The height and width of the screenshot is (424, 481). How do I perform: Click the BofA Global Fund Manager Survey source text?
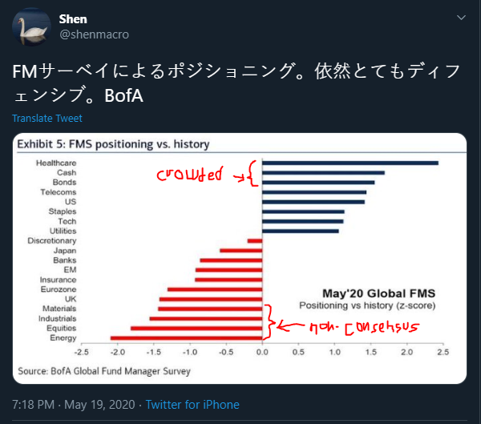[104, 371]
